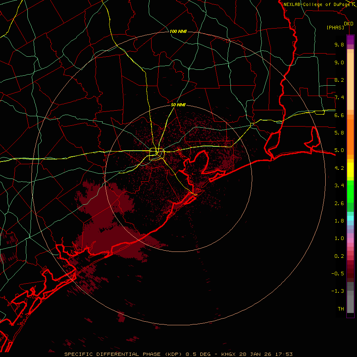This screenshot has height=357, width=357.
Task: Pick the bright green color band on scale
Action: (x=350, y=191)
